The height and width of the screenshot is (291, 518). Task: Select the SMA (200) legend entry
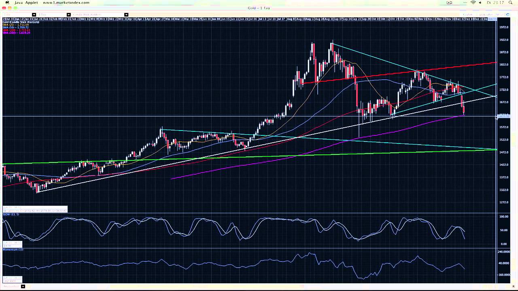click(x=16, y=33)
